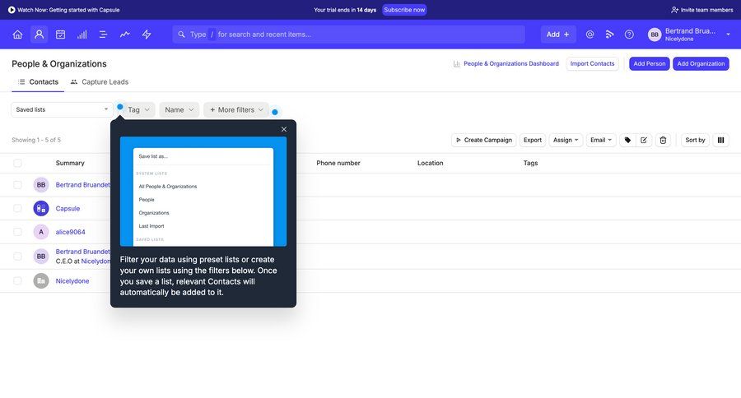Click the Create Campaign button
741x398 pixels.
484,141
